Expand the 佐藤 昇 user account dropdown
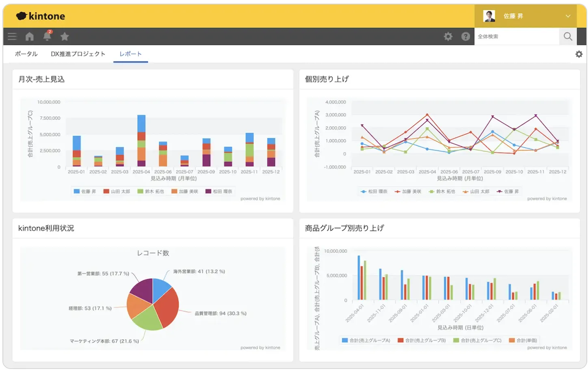Viewport: 588px width, 371px height. click(x=513, y=16)
